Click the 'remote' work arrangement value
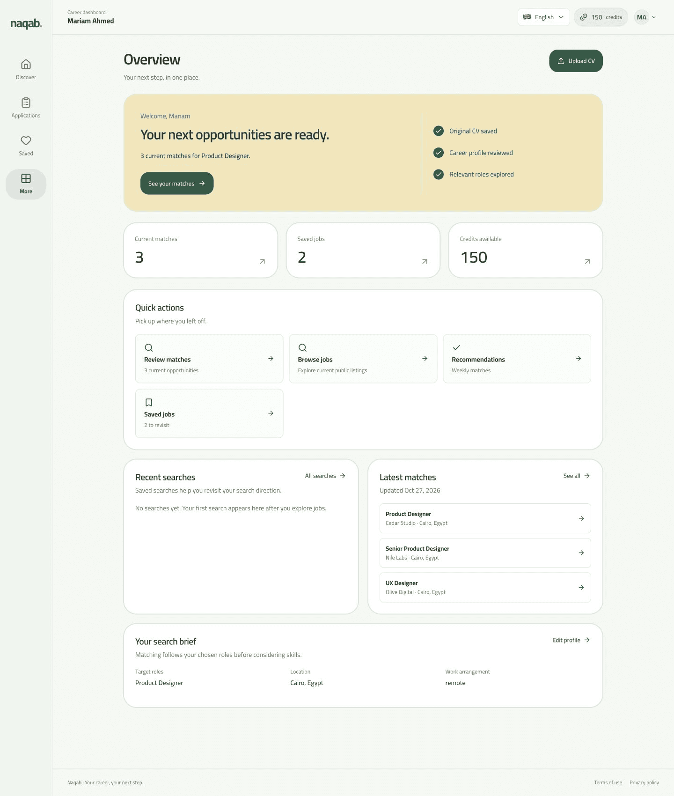Screen dimensions: 674x796 tap(455, 683)
